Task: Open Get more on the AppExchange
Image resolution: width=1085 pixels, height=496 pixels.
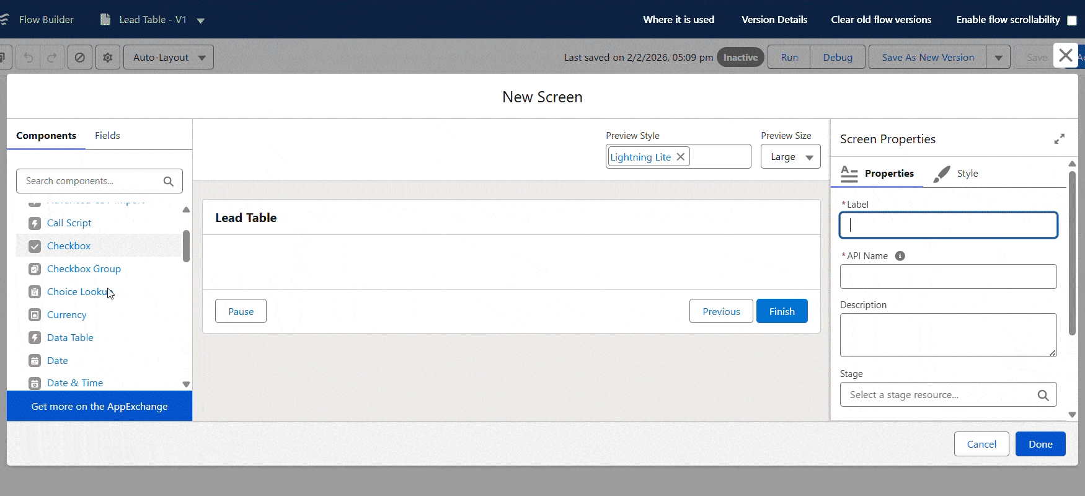Action: click(99, 407)
